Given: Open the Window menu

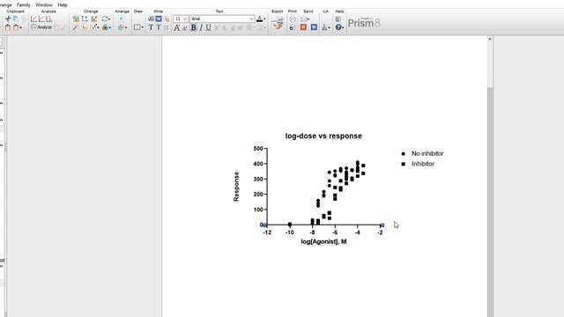Looking at the screenshot, I should pyautogui.click(x=44, y=5).
